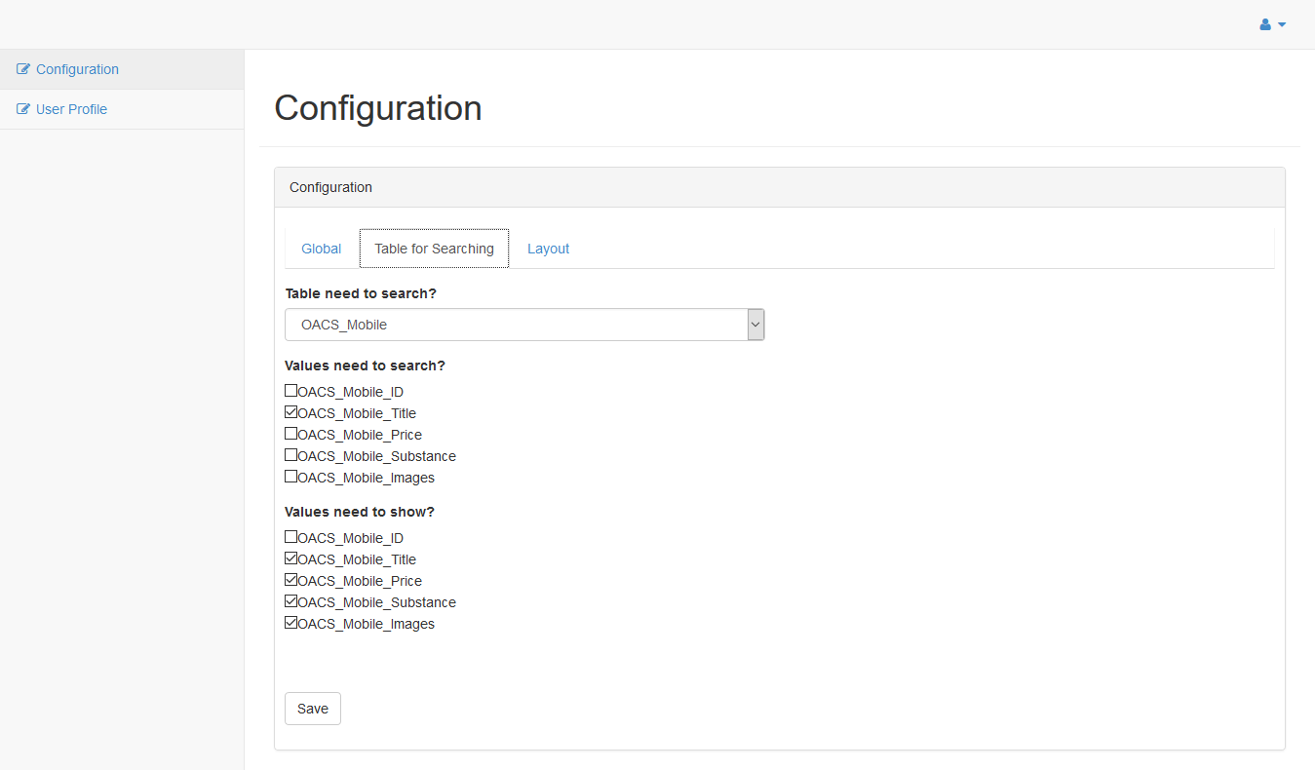1315x770 pixels.
Task: Open the user menu caret arrow
Action: [1282, 24]
